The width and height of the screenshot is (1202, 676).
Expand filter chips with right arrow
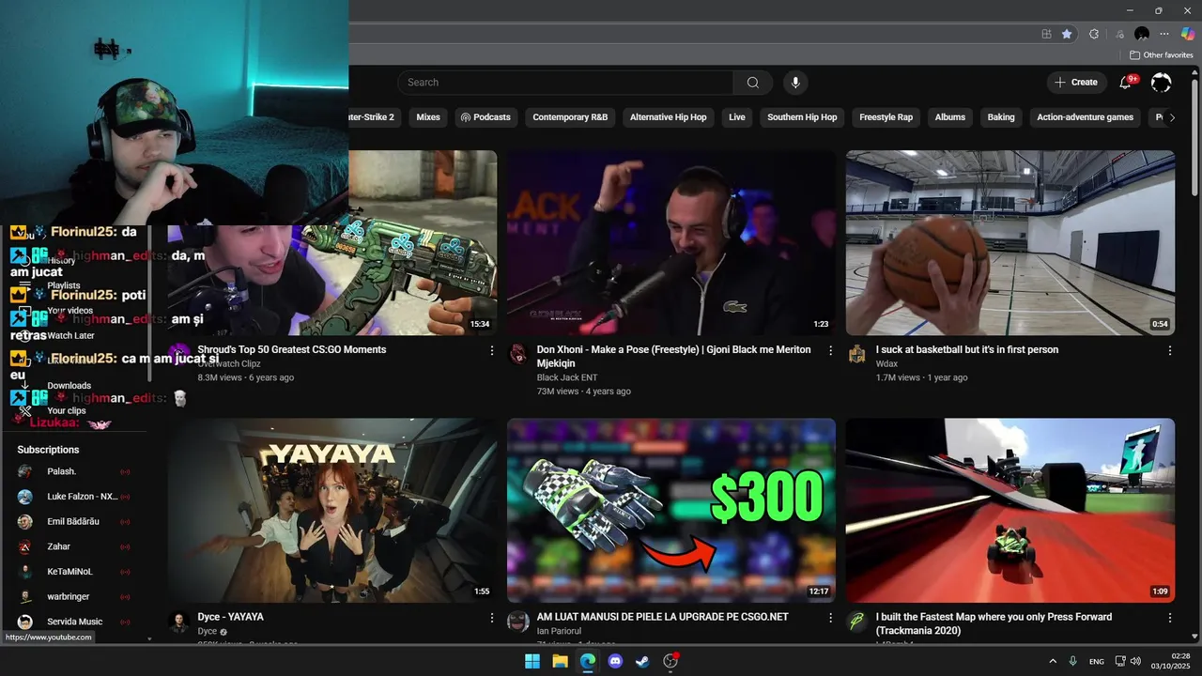coord(1172,117)
